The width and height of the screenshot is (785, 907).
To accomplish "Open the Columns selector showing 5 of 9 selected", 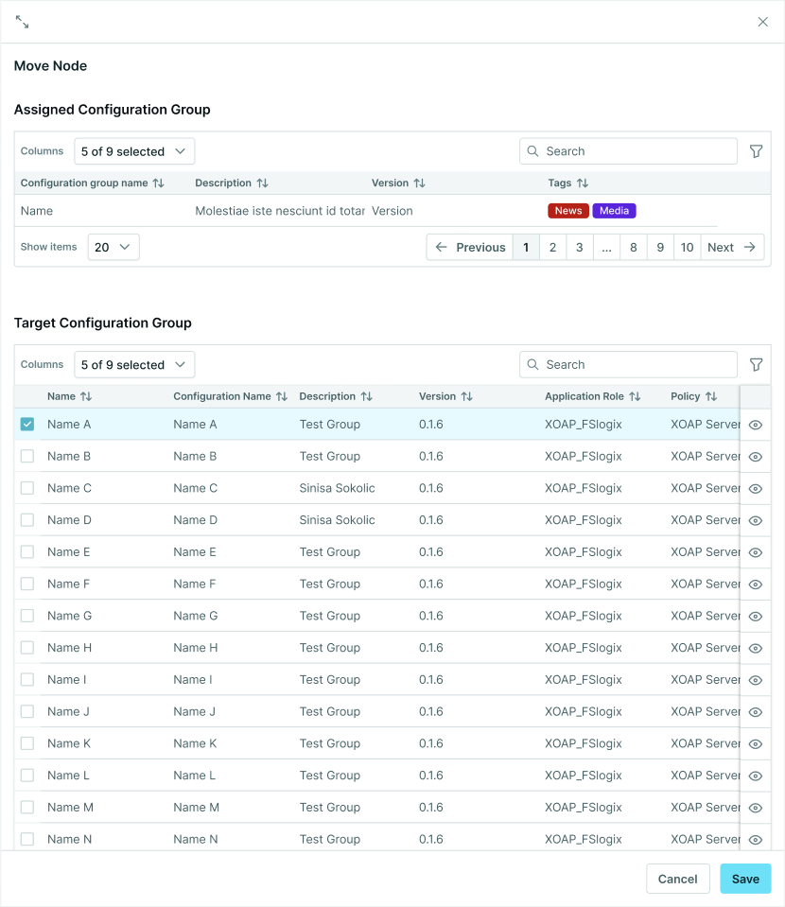I will (133, 150).
